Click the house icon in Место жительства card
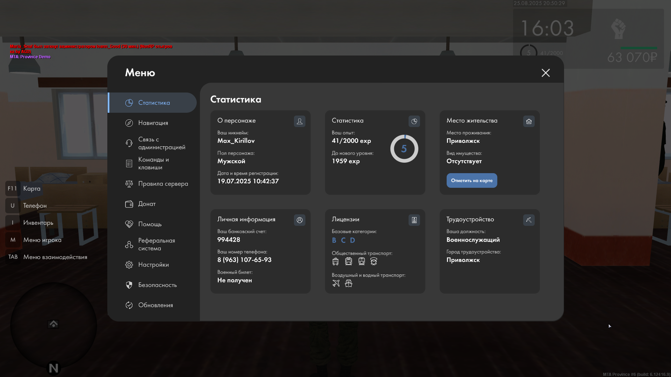This screenshot has width=671, height=377. point(529,121)
